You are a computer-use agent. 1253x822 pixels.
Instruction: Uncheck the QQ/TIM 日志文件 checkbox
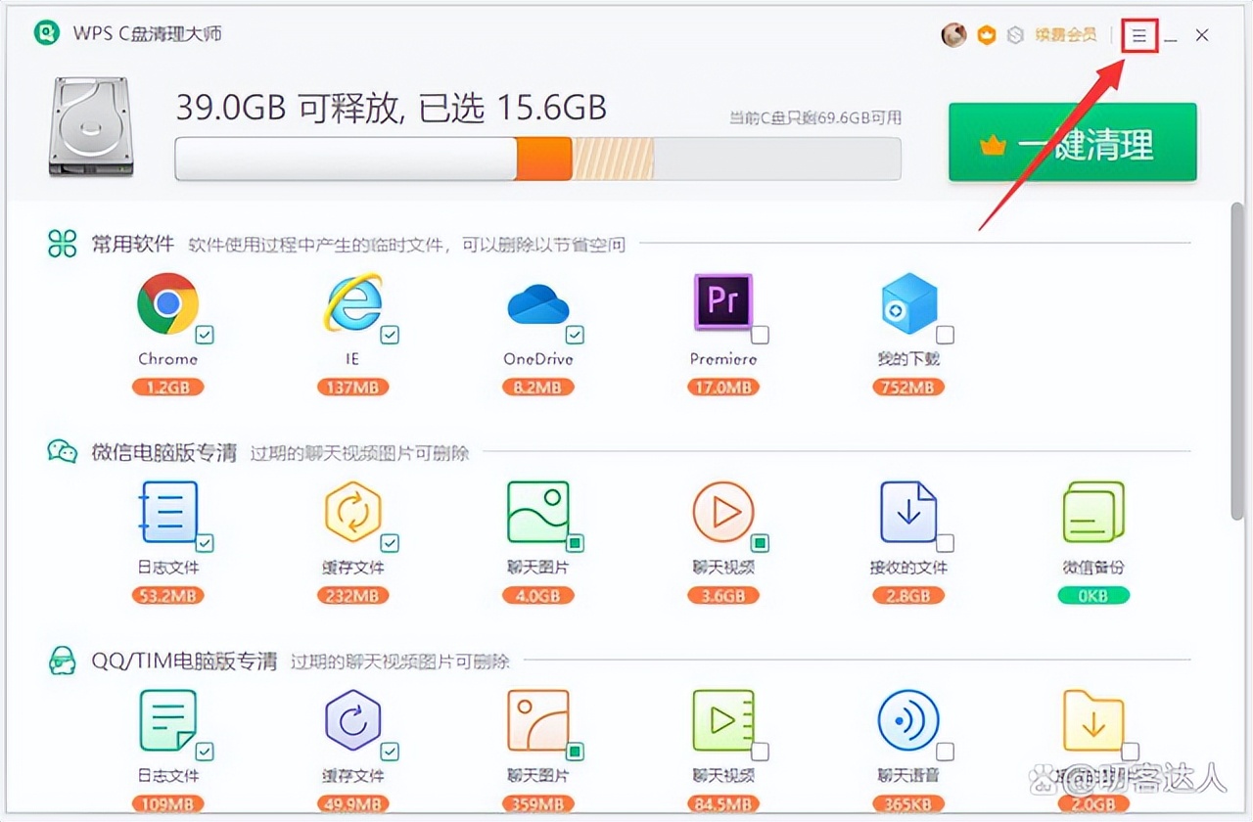(205, 752)
